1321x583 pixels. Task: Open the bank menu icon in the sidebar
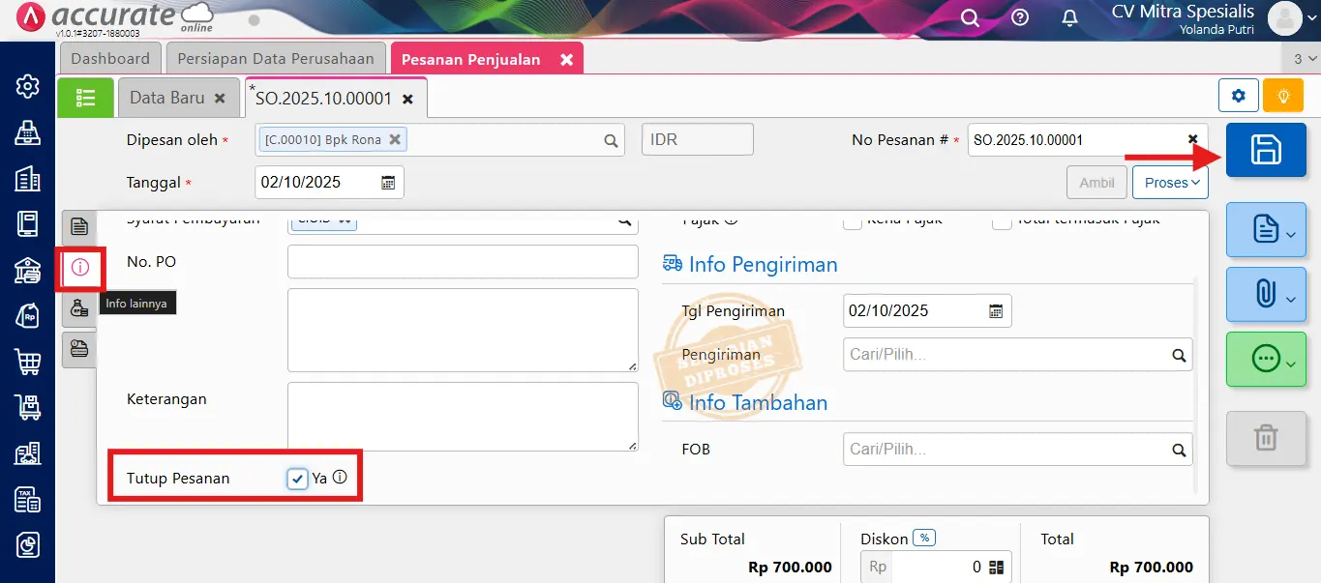[26, 269]
